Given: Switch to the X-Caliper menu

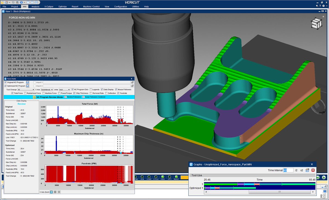Looking at the screenshot, I should tap(49, 7).
